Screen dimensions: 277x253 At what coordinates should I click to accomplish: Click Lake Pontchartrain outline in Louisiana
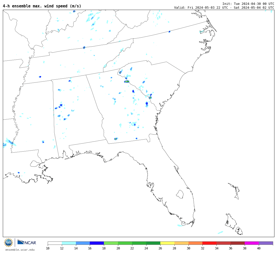pos(34,164)
